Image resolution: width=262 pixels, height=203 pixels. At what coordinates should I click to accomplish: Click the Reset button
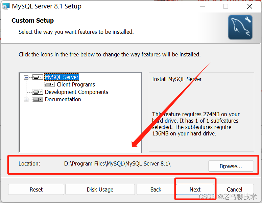pos(36,189)
